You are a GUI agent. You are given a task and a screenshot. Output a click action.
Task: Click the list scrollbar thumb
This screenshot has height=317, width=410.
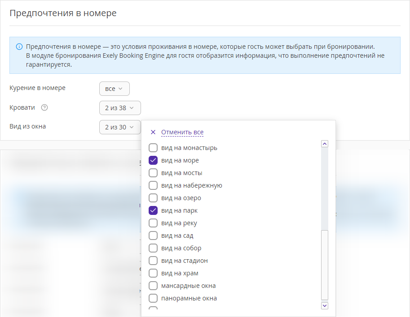[x=325, y=265]
